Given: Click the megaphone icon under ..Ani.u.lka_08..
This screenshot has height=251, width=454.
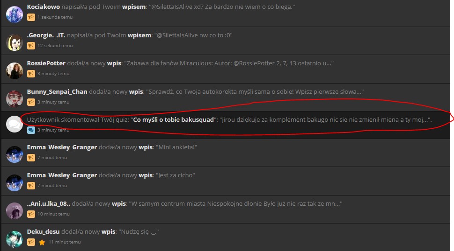Looking at the screenshot, I should pos(31,214).
